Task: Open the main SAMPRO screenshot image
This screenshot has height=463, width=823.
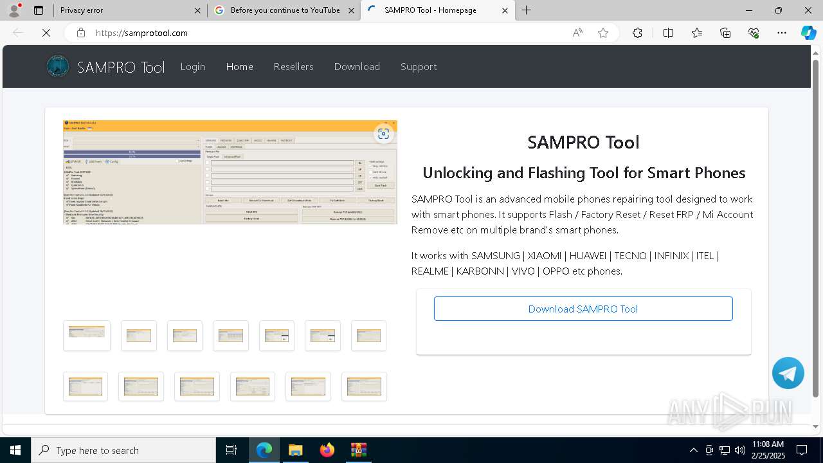Action: point(230,172)
